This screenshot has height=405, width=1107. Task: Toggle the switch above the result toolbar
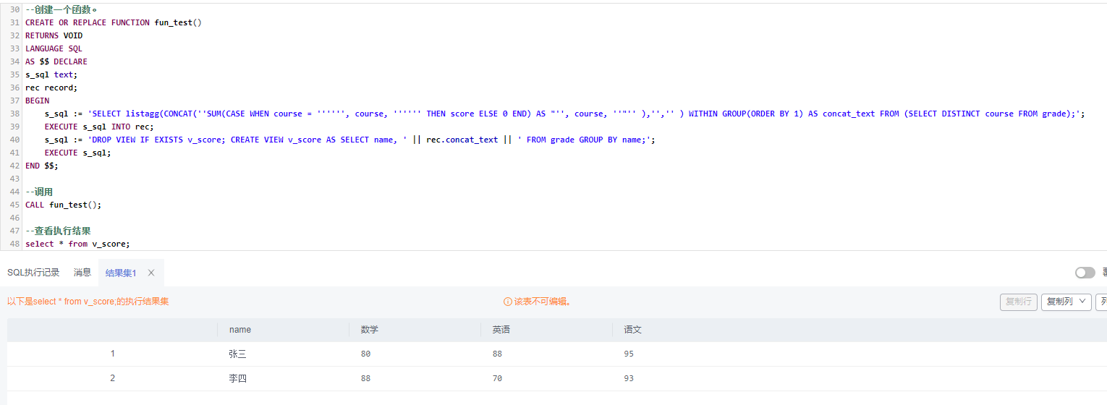[x=1085, y=273]
